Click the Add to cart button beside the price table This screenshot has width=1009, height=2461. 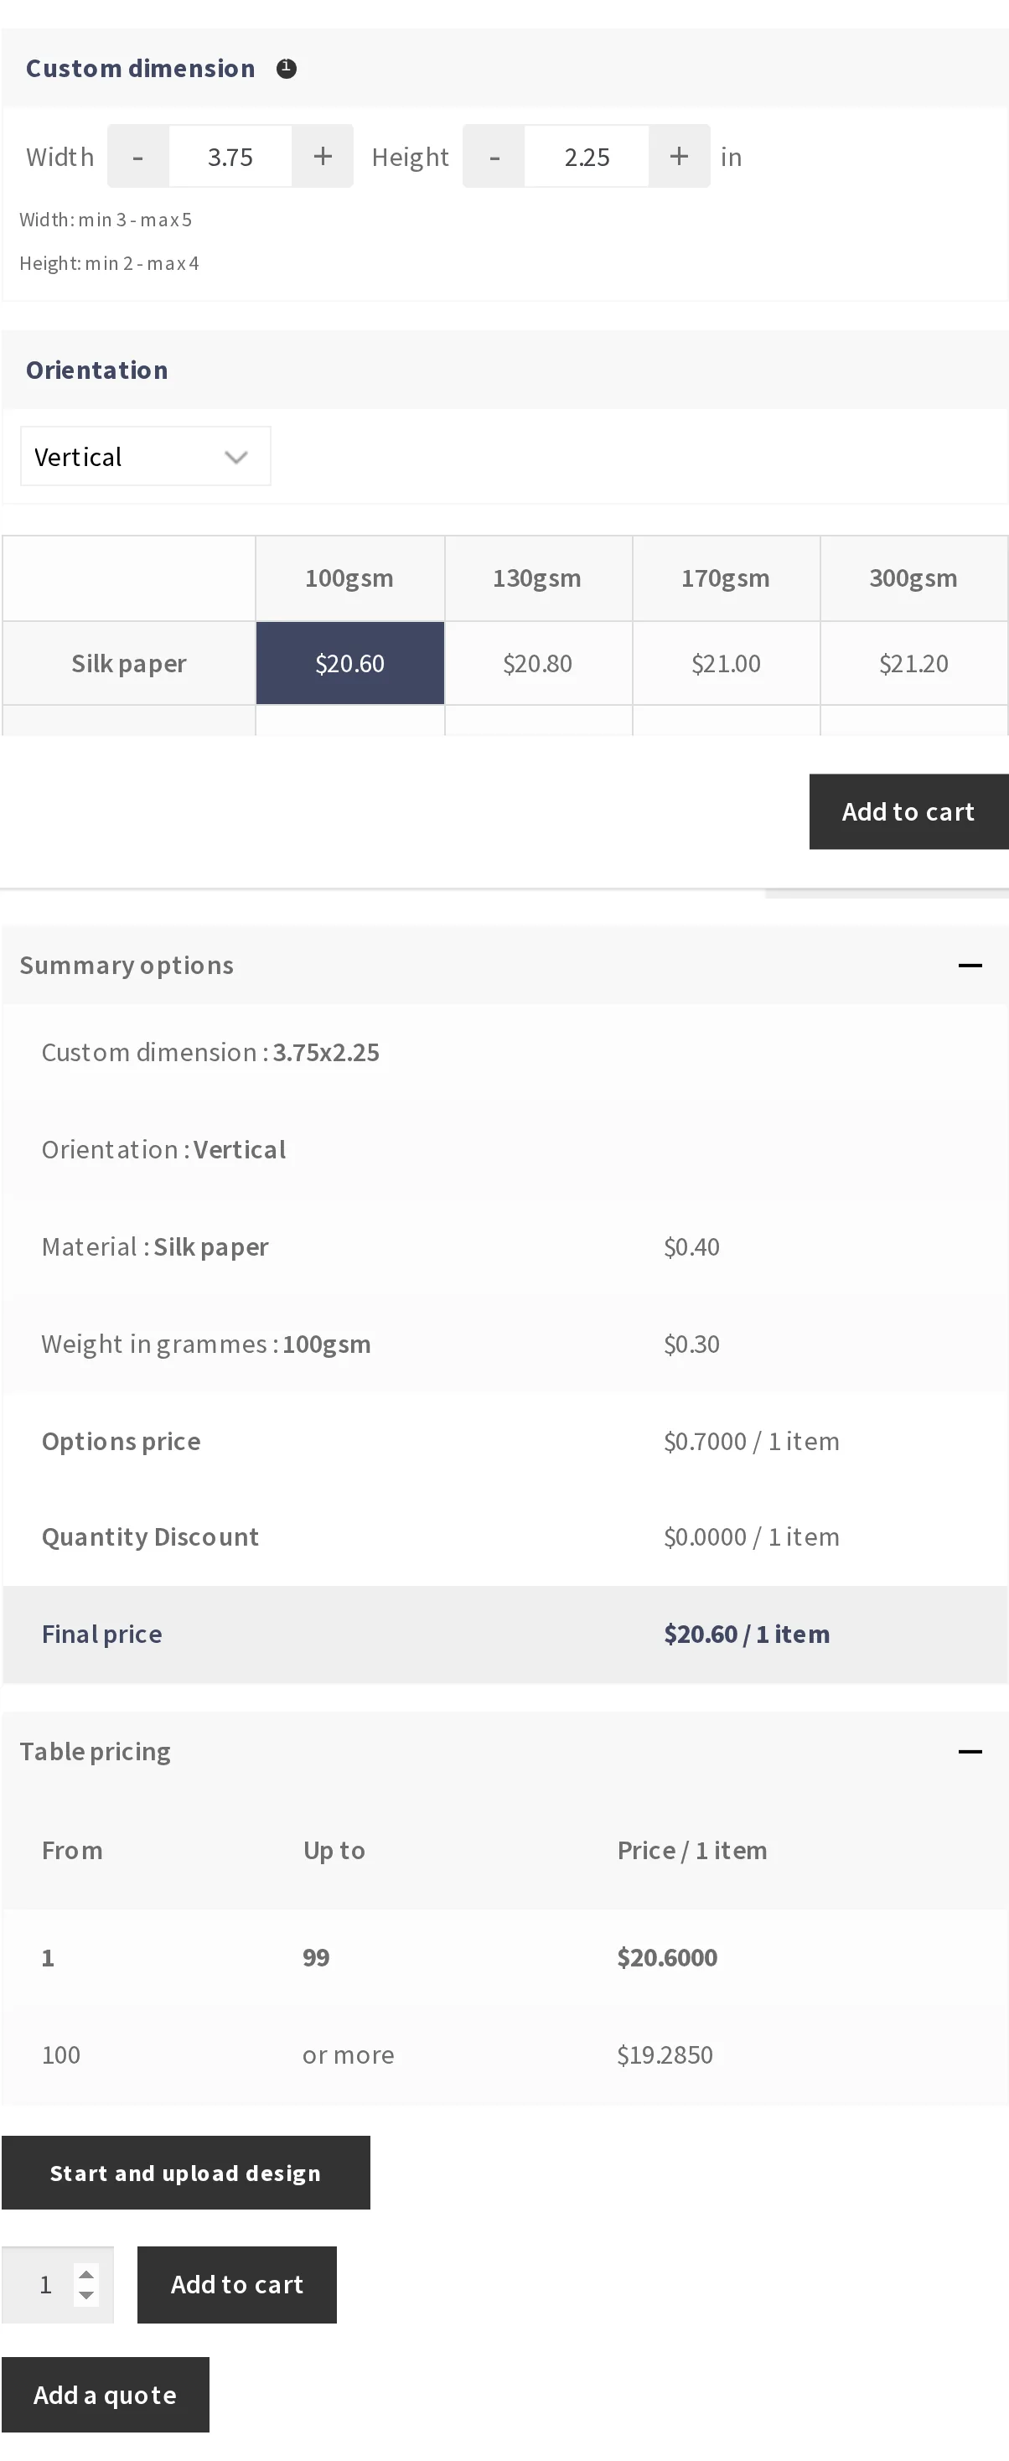click(908, 812)
